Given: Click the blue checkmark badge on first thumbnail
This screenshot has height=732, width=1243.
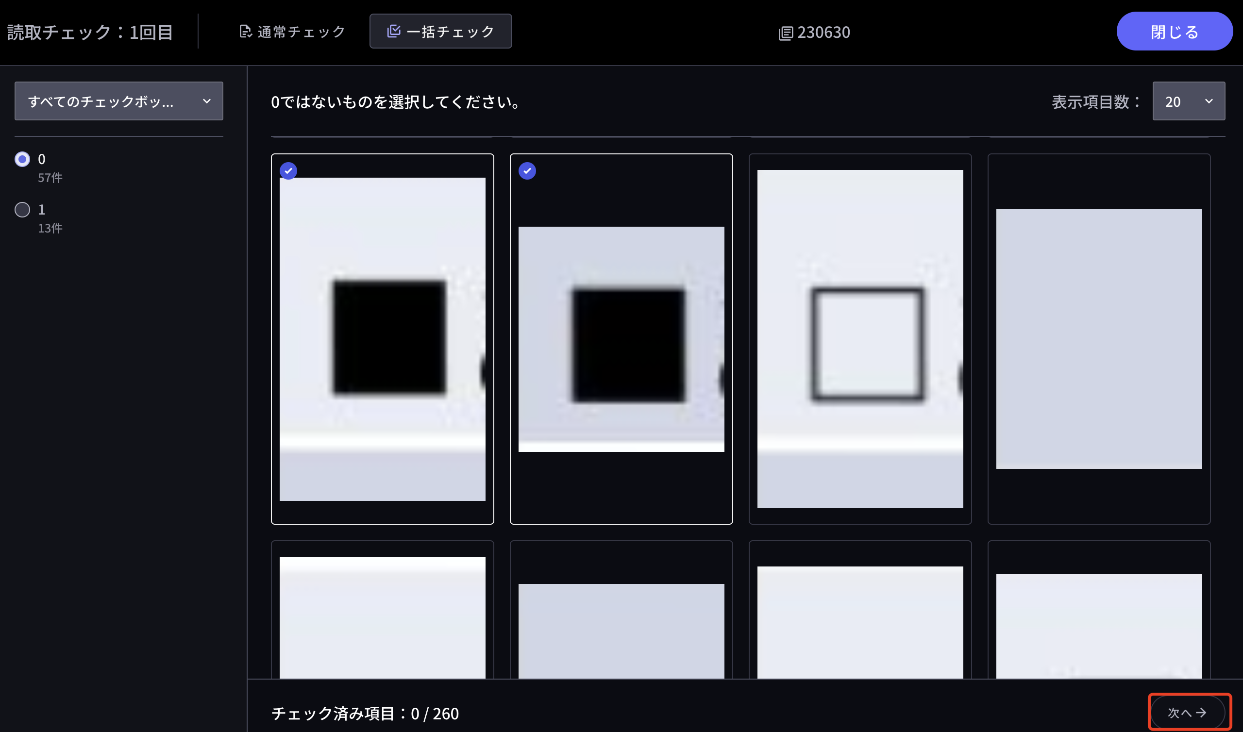Looking at the screenshot, I should coord(288,171).
